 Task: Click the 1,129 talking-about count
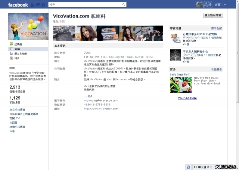[15, 98]
